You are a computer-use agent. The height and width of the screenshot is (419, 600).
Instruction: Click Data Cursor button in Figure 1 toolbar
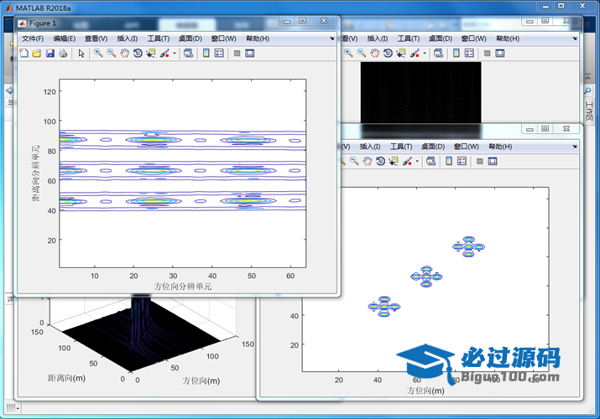150,53
